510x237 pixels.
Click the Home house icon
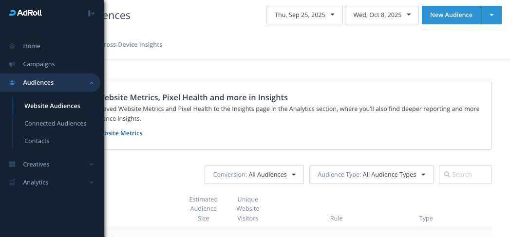tap(12, 46)
